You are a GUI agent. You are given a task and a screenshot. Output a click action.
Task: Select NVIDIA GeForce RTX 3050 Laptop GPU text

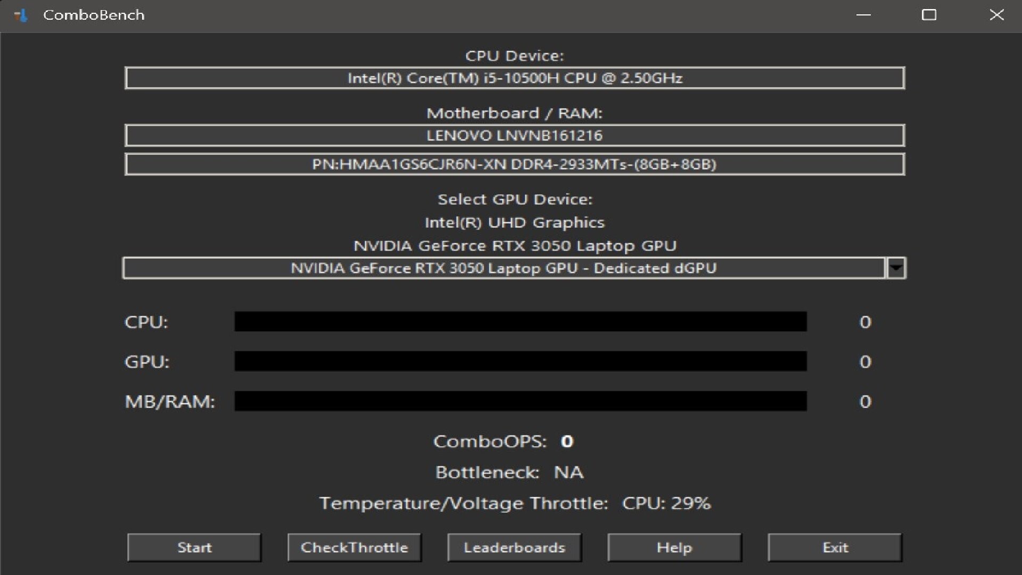click(x=514, y=245)
